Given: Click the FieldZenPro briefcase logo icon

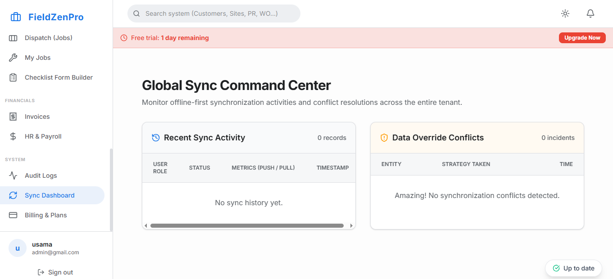Looking at the screenshot, I should (16, 17).
